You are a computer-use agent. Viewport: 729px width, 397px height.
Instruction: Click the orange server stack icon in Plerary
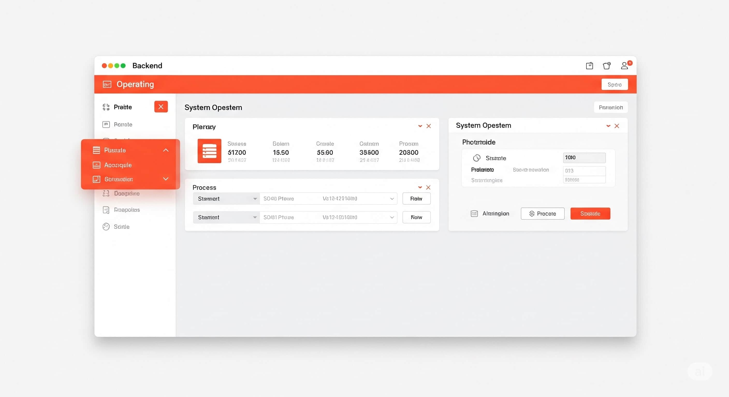click(x=209, y=151)
